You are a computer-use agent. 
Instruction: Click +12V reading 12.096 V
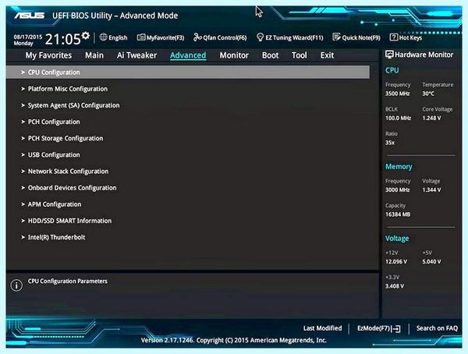396,261
